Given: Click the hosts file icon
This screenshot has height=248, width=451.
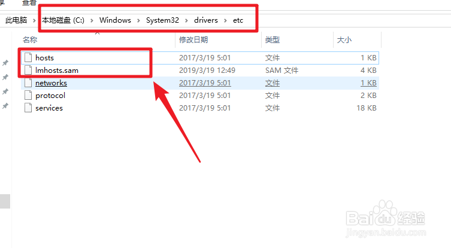Looking at the screenshot, I should click(27, 58).
